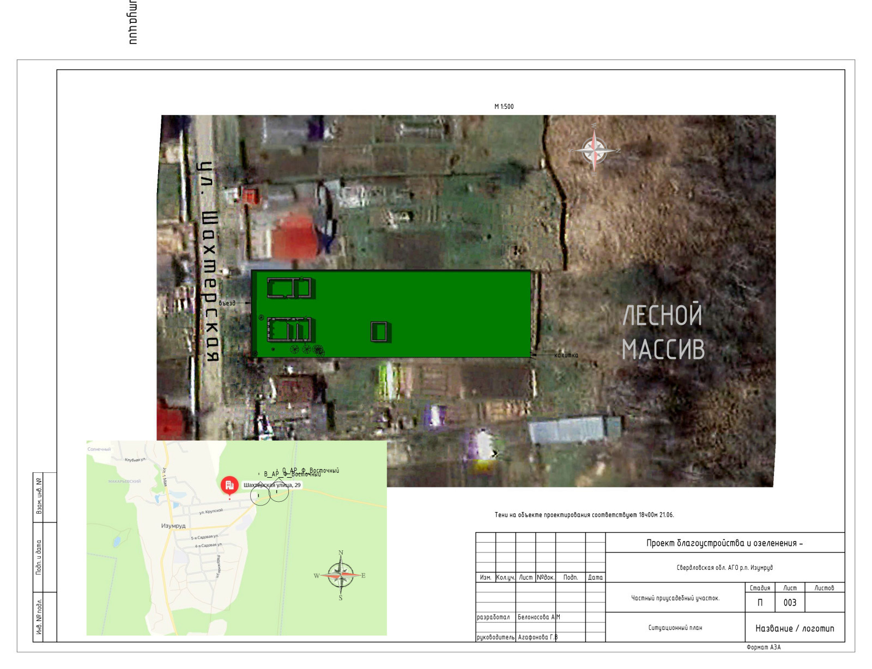The image size is (872, 669).
Task: Select the lower building outline near the trees
Action: point(289,330)
